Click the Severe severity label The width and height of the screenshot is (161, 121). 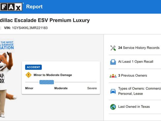(x=92, y=88)
